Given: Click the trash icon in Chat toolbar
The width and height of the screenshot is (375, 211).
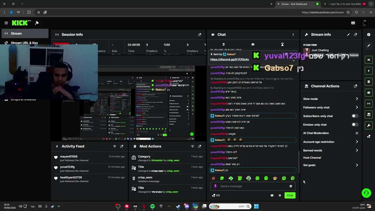Looking at the screenshot, I should pyautogui.click(x=224, y=45).
